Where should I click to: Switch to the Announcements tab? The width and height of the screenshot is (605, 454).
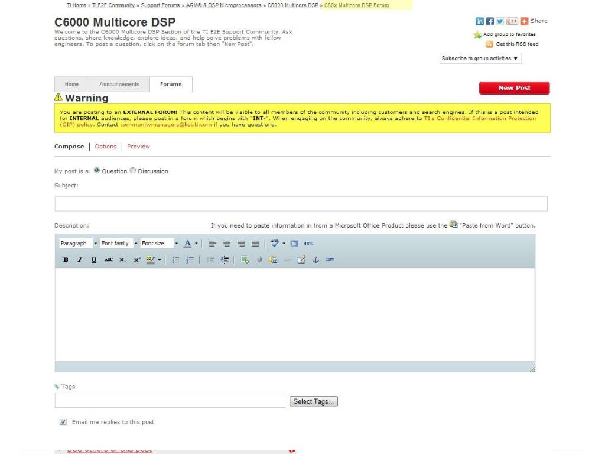point(119,84)
